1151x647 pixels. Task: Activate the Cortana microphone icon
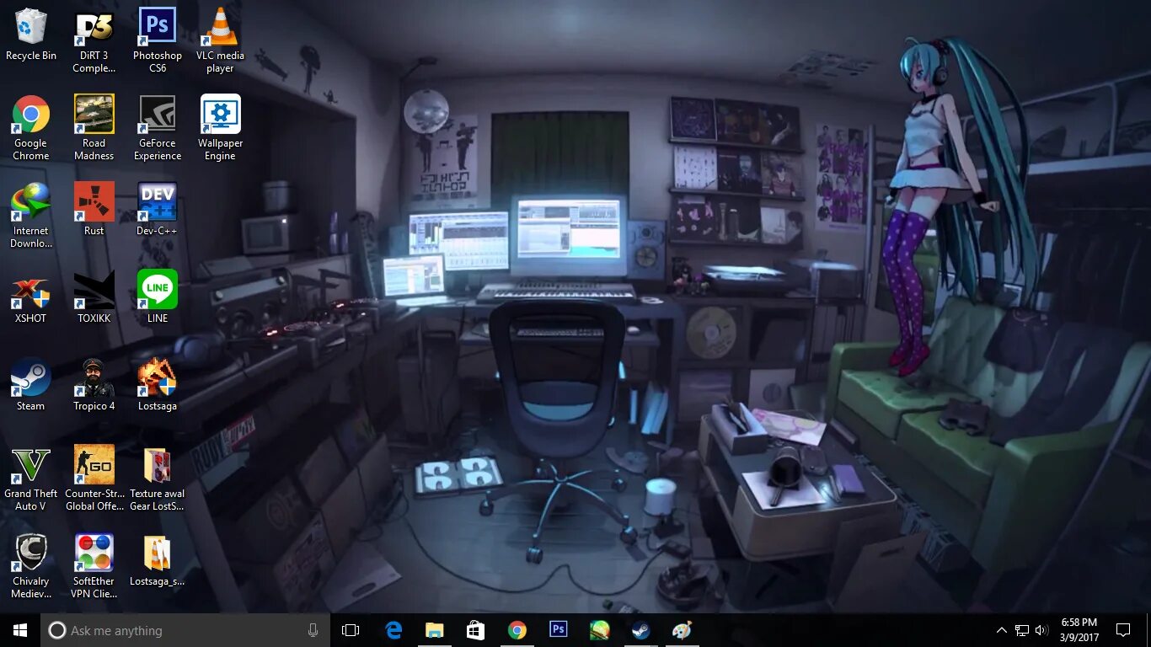[x=313, y=630]
